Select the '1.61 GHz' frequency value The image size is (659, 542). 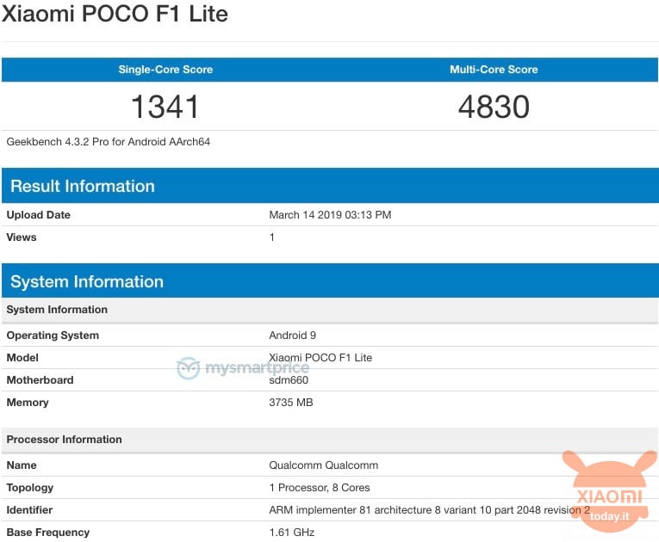292,533
